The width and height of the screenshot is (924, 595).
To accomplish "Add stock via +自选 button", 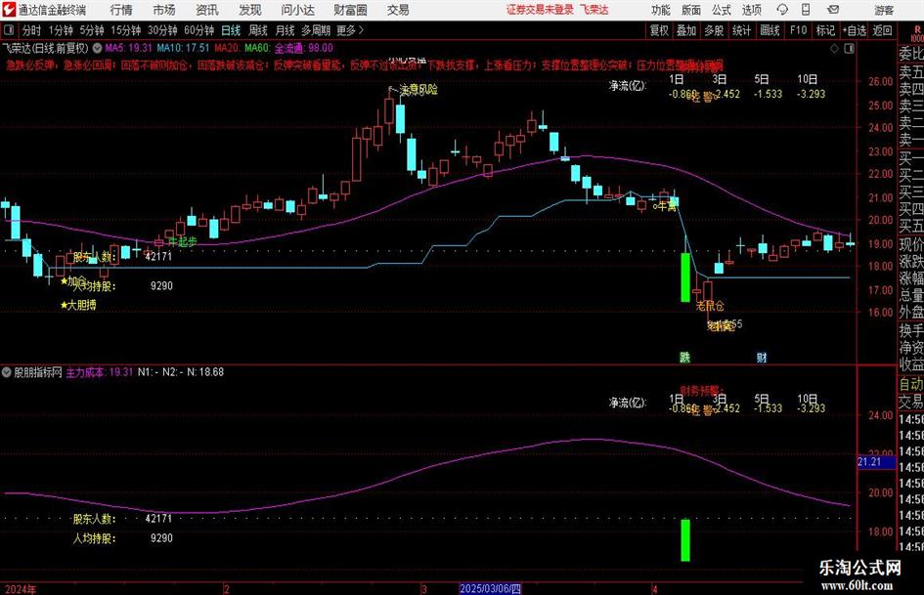I will (855, 30).
